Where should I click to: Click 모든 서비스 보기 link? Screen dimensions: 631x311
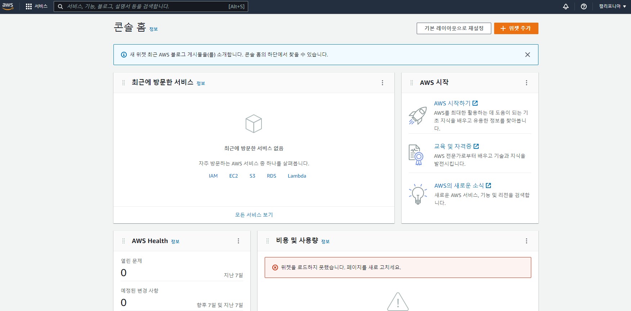pos(254,215)
